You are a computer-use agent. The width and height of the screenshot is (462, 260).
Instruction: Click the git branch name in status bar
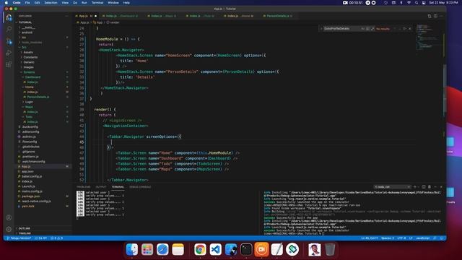pyautogui.click(x=19, y=238)
